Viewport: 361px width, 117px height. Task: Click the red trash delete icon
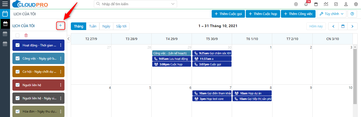coord(26,35)
